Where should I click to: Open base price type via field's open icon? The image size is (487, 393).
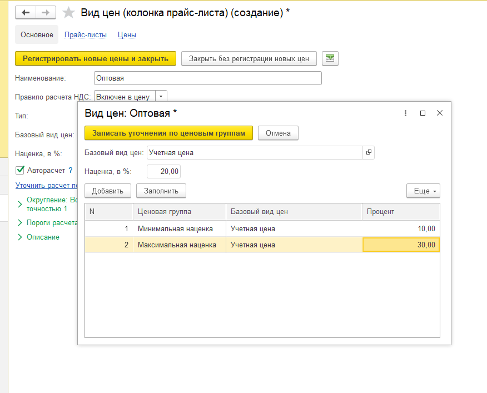(x=369, y=152)
